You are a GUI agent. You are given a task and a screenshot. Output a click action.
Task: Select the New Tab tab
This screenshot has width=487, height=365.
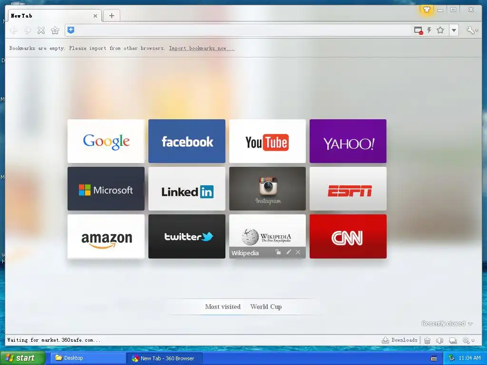pos(53,16)
